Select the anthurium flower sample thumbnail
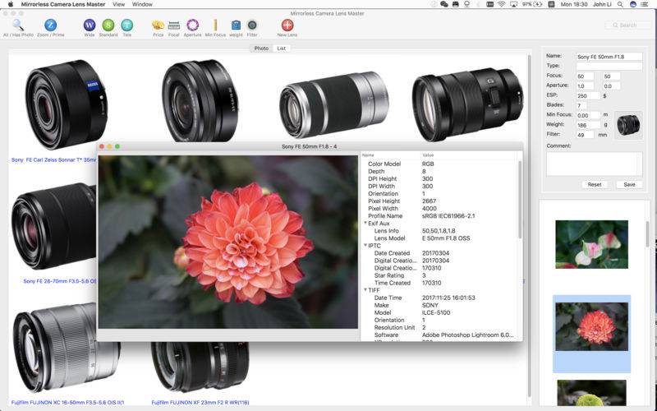Image resolution: width=657 pixels, height=411 pixels. click(x=591, y=244)
